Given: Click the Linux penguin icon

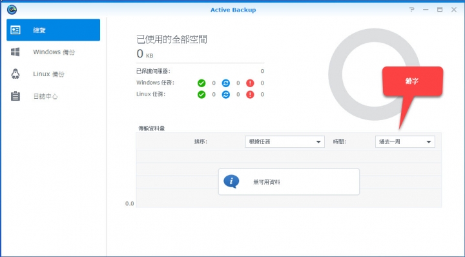Looking at the screenshot, I should point(15,74).
